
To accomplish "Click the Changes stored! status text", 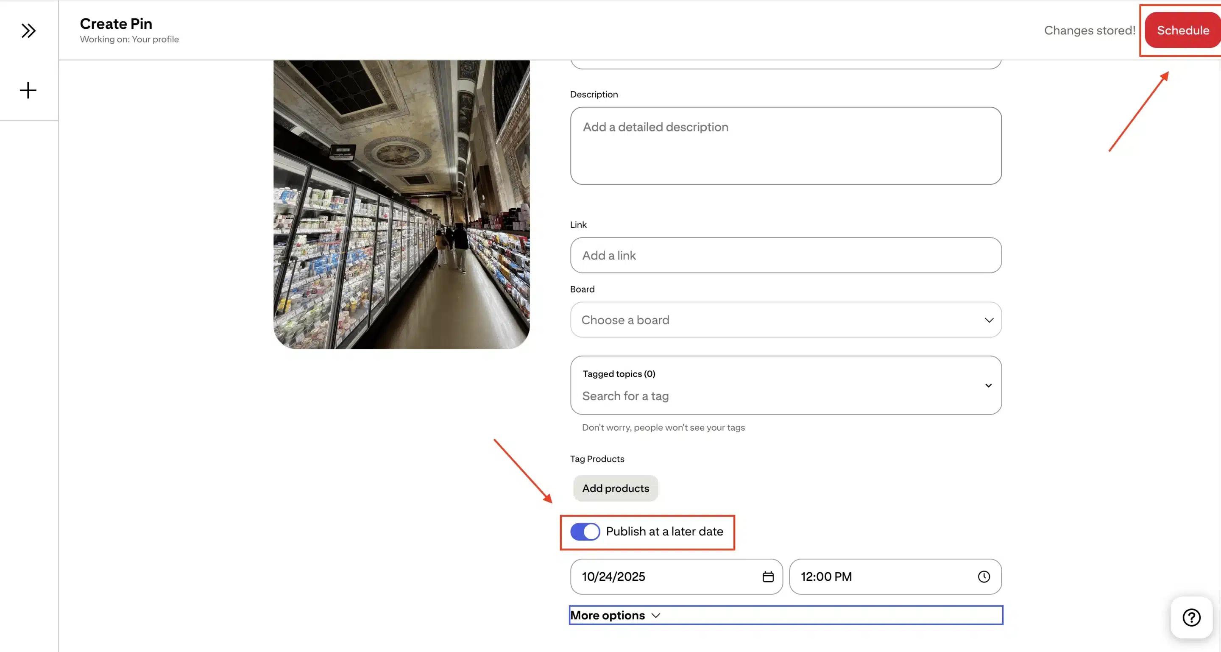I will (1089, 31).
